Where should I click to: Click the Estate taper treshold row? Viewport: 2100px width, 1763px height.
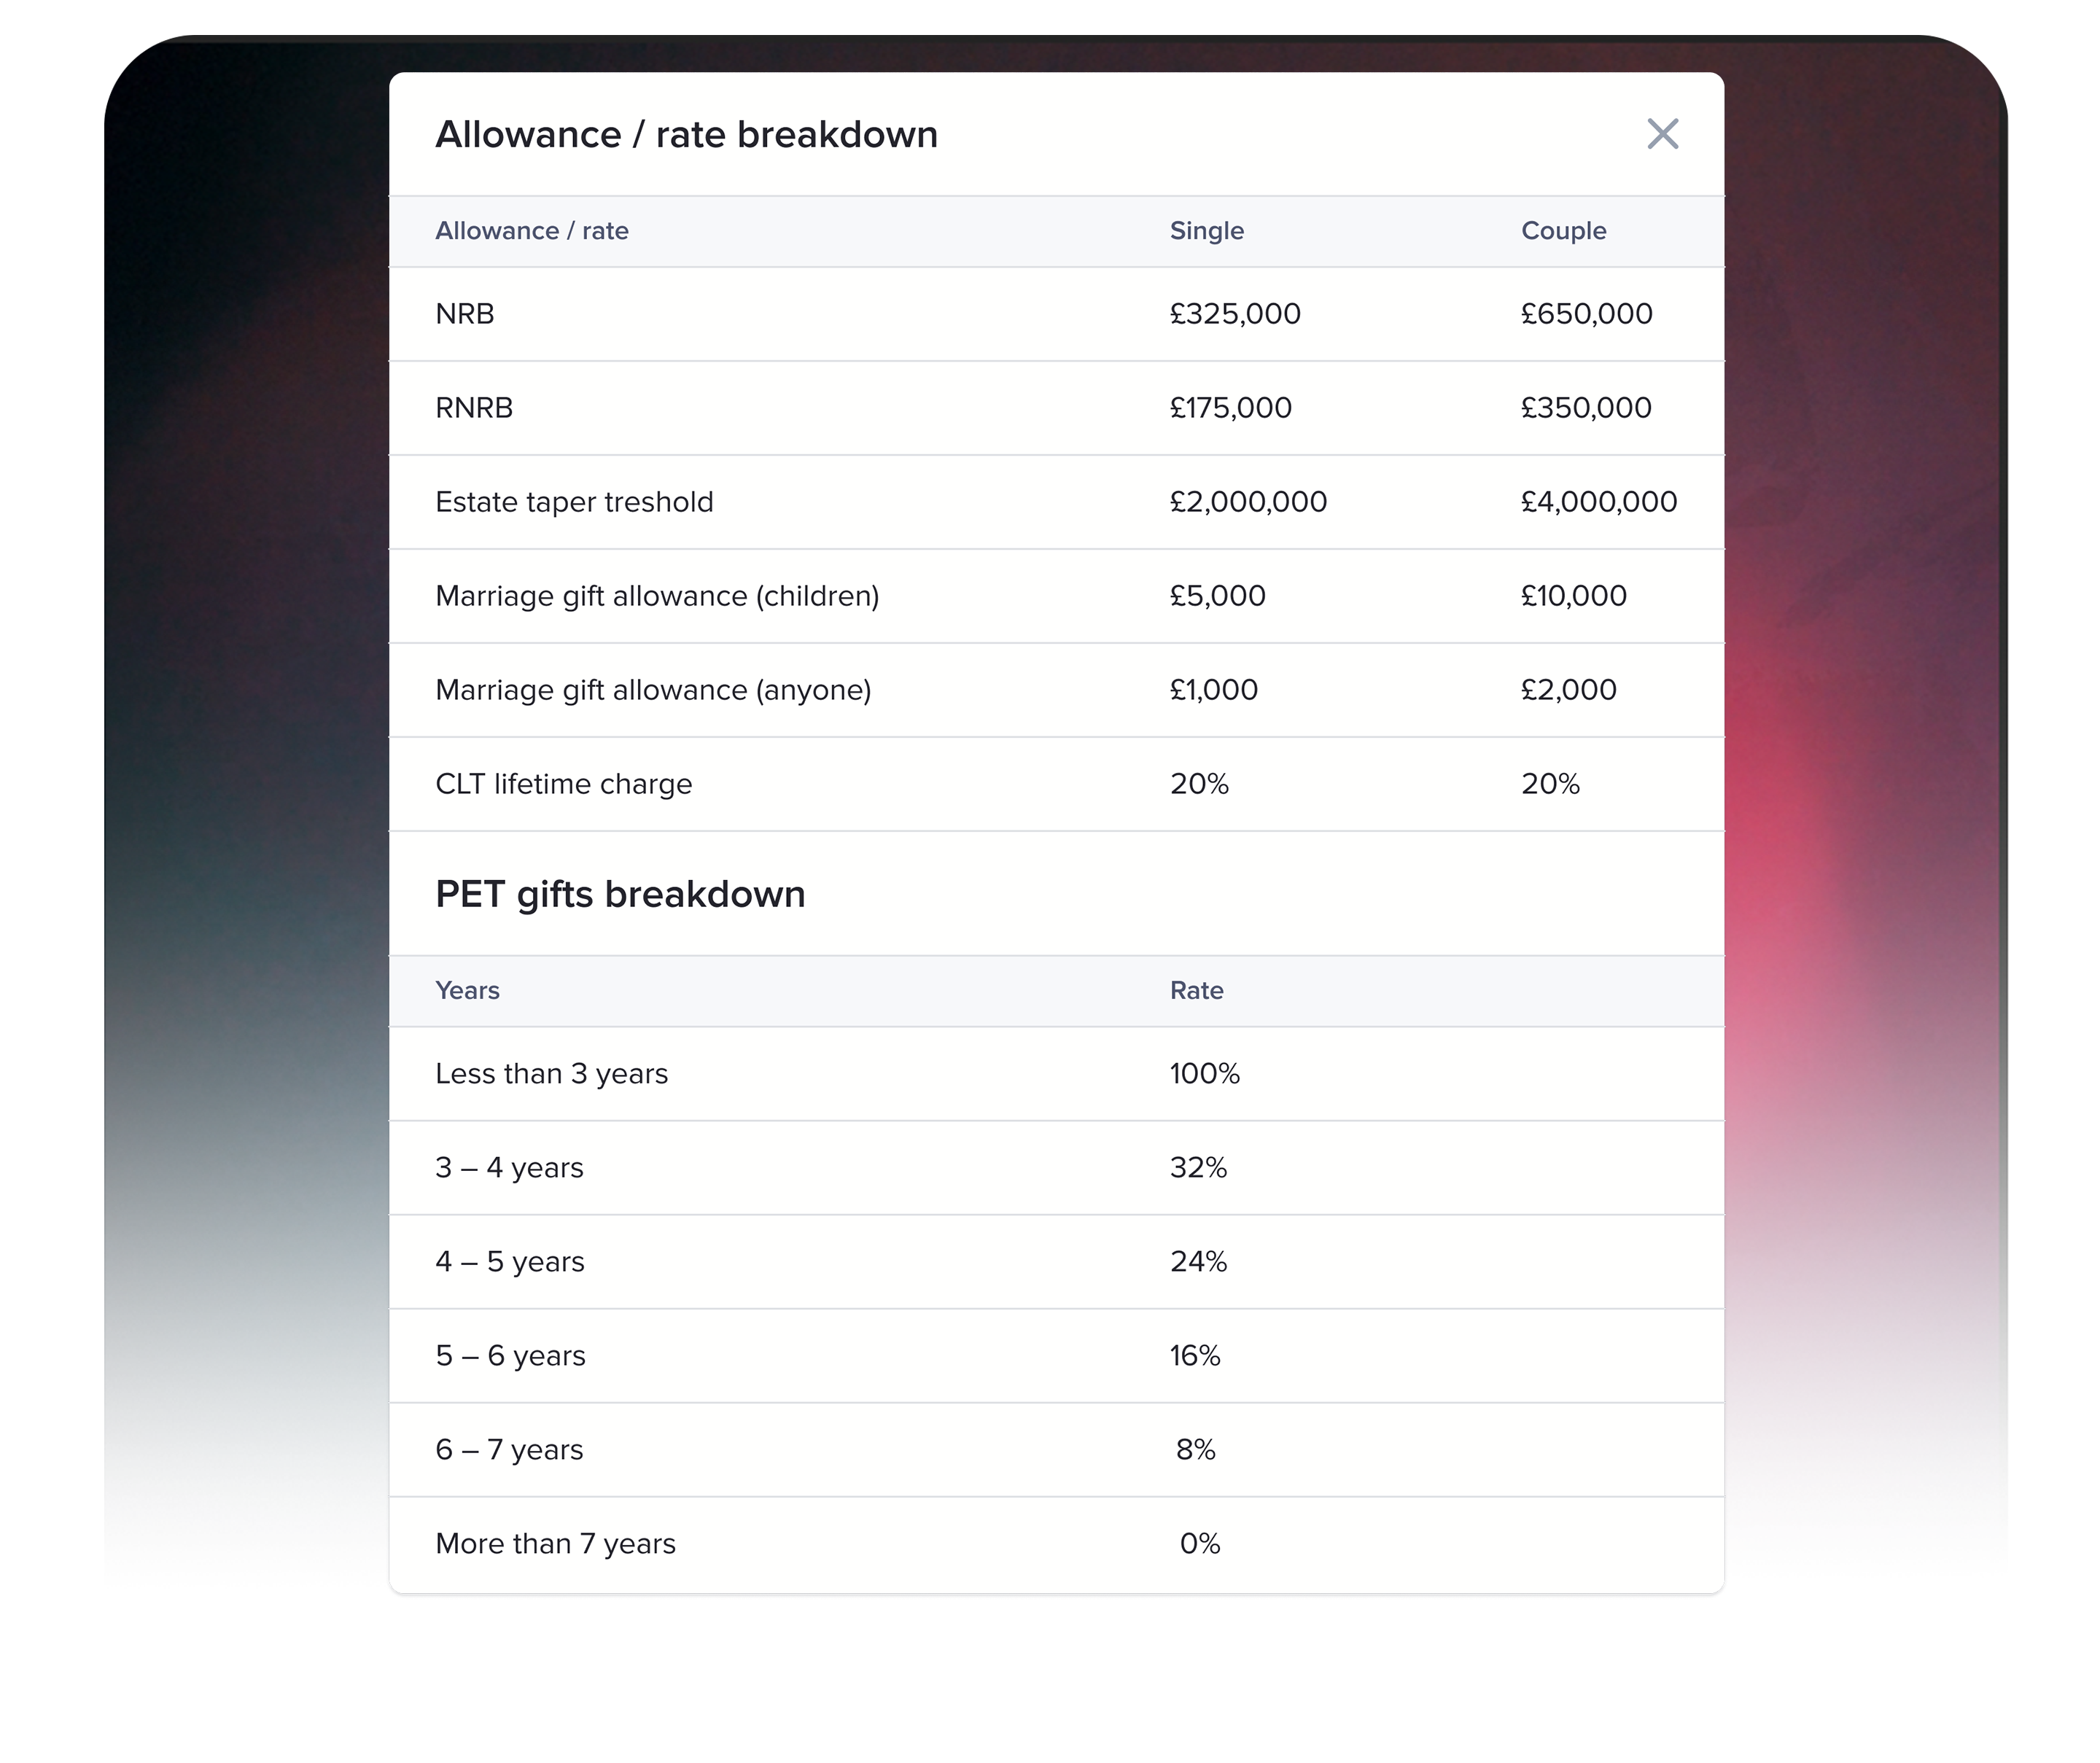574,501
